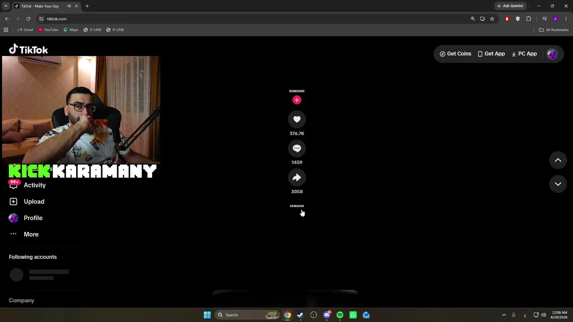Open the Extensions puzzle menu
Viewport: 573px width, 322px height.
click(529, 19)
